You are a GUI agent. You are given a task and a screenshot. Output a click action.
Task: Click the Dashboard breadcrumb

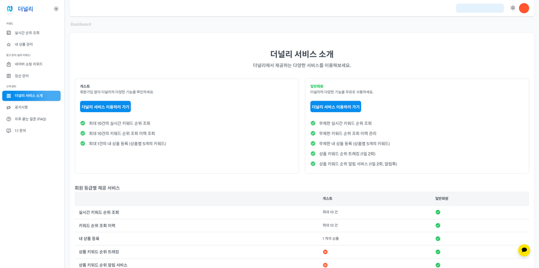click(81, 24)
